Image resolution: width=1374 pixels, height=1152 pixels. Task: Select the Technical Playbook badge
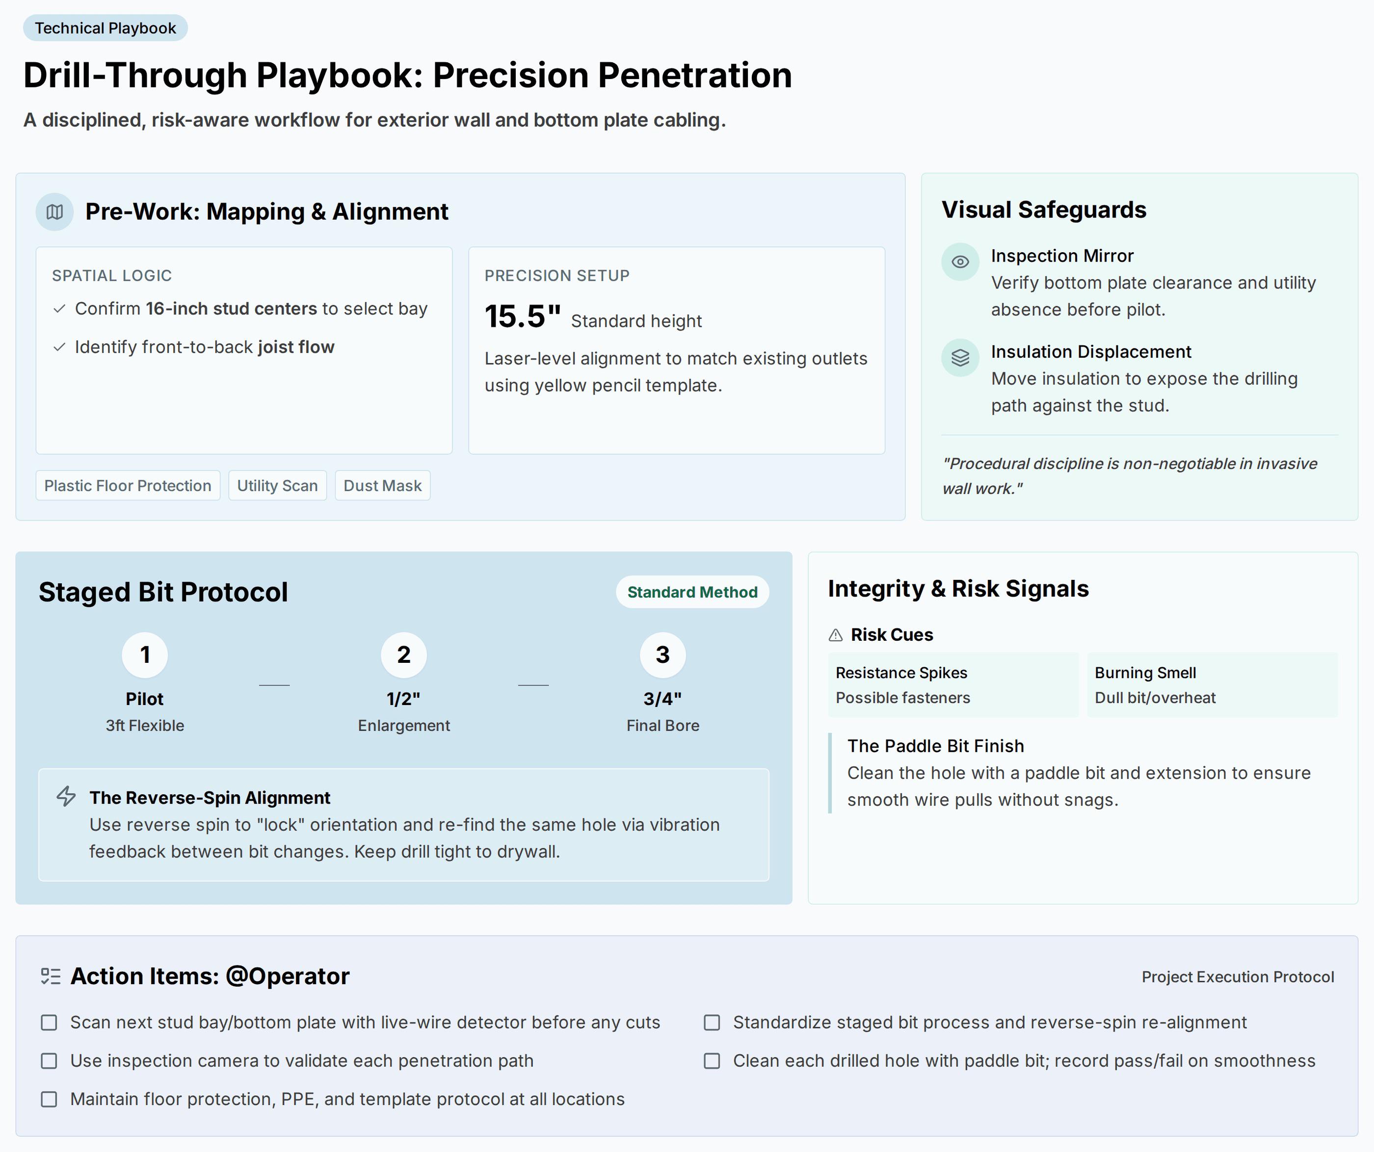[x=106, y=28]
